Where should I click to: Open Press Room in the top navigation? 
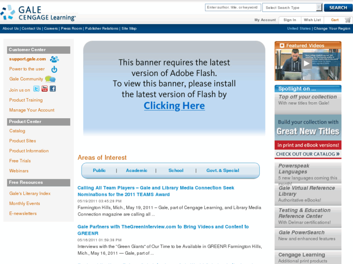(x=71, y=29)
